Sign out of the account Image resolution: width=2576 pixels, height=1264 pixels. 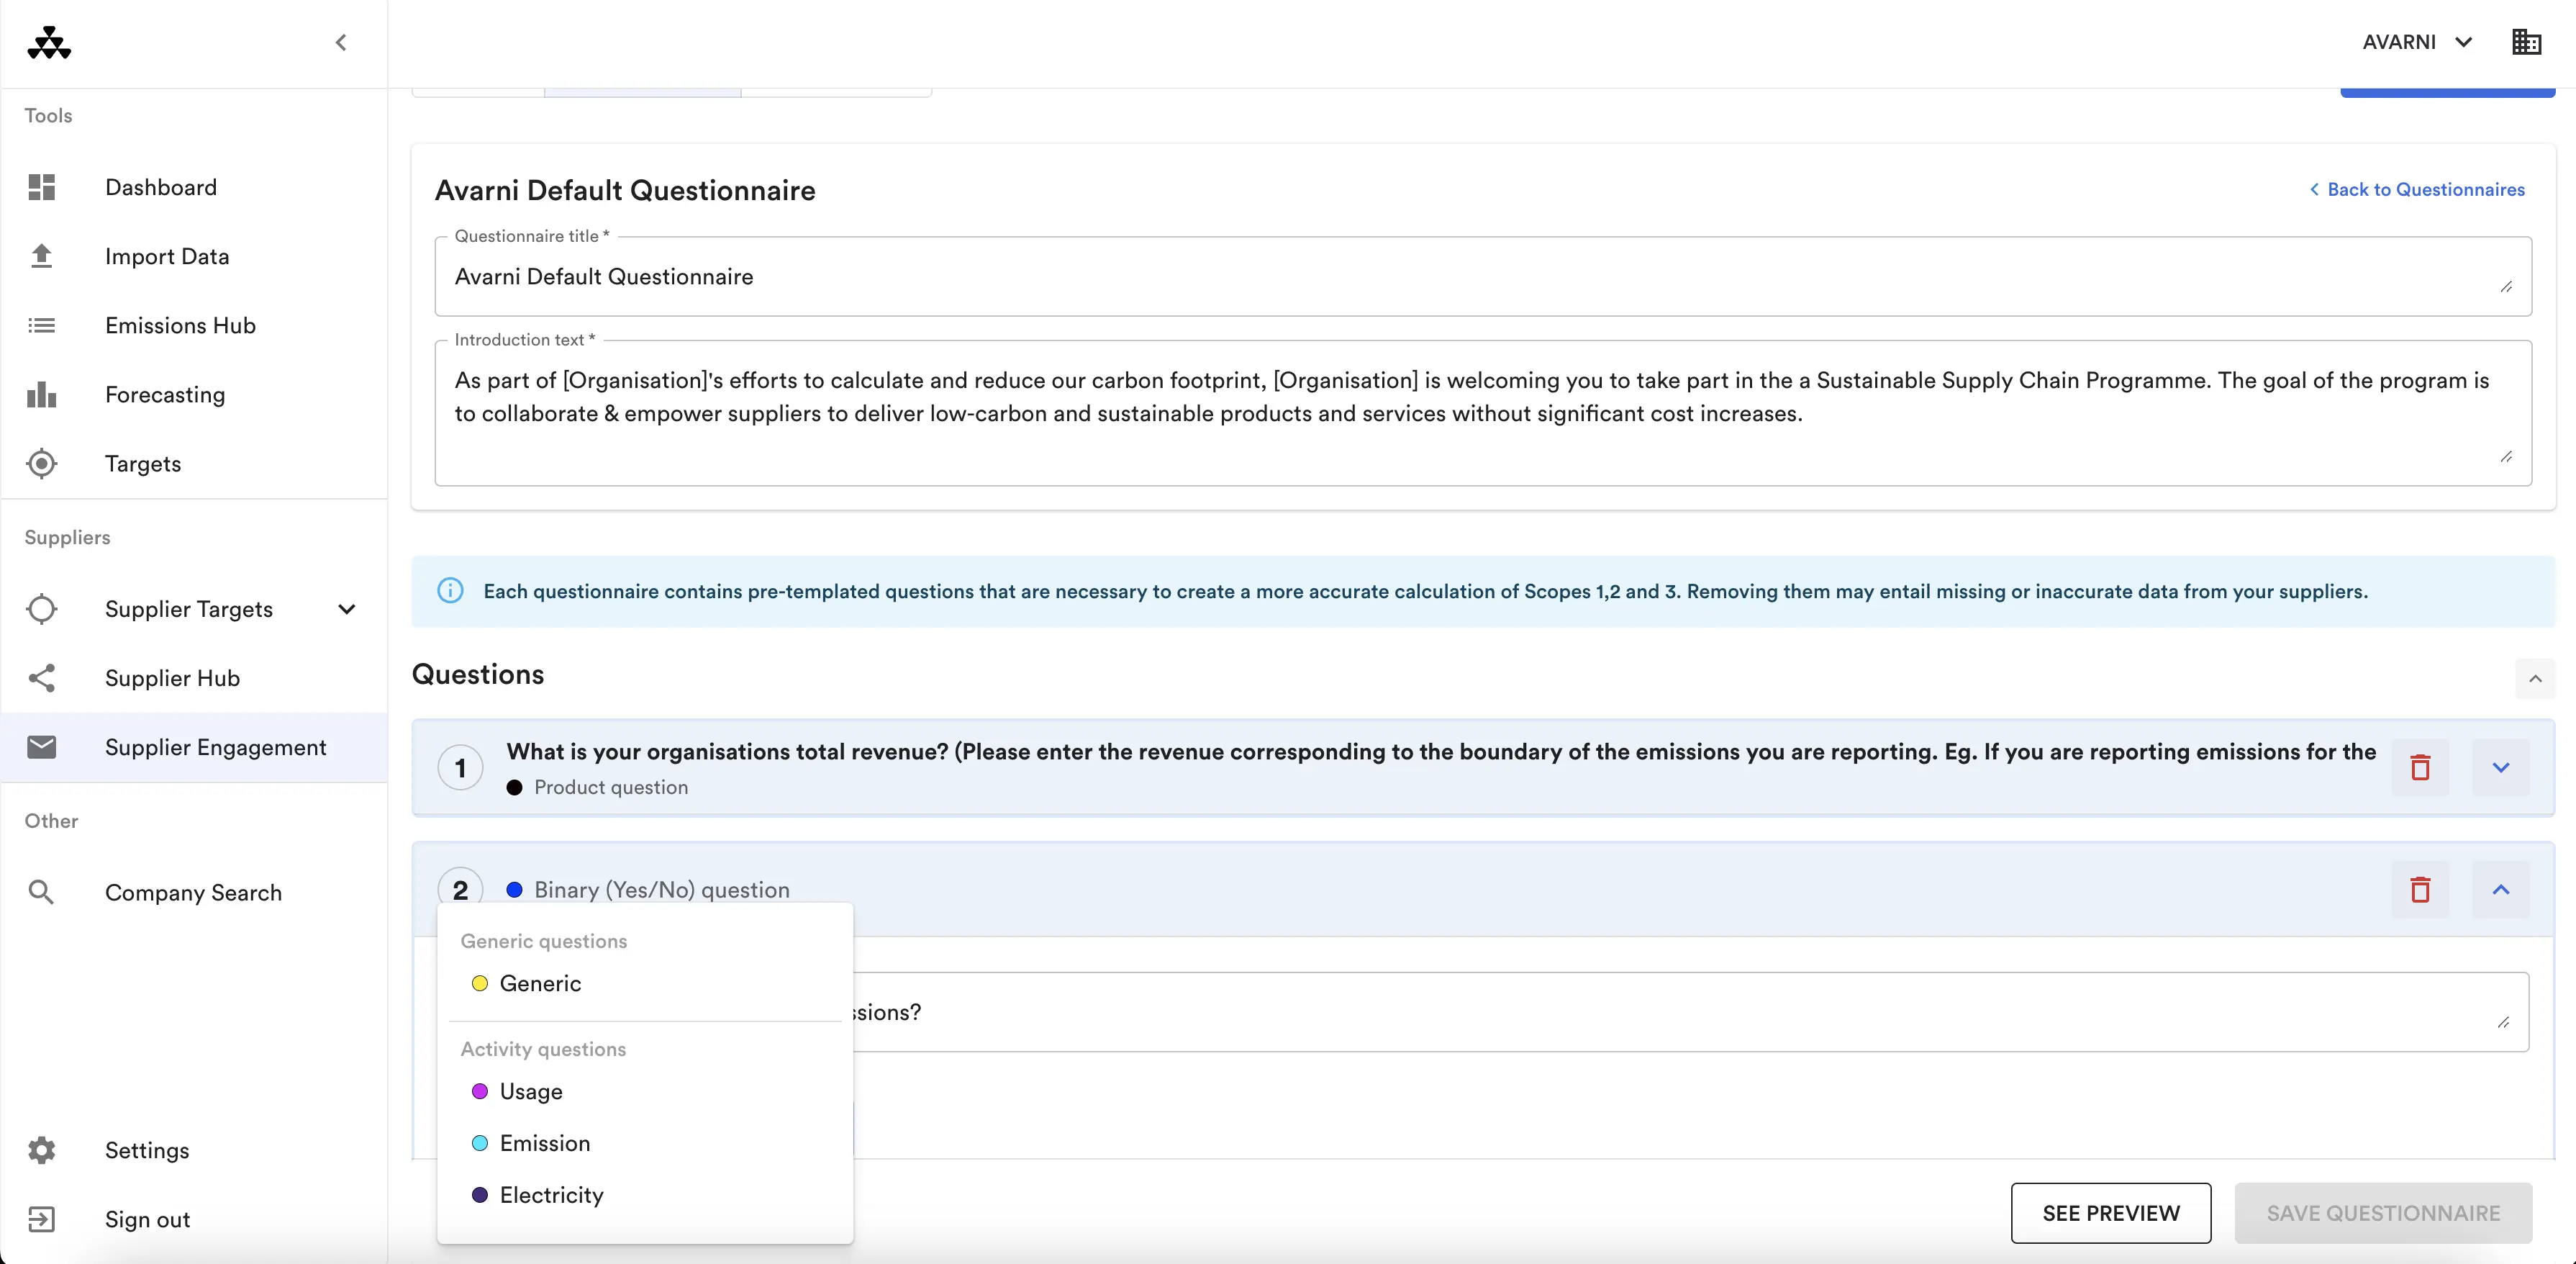tap(194, 1219)
